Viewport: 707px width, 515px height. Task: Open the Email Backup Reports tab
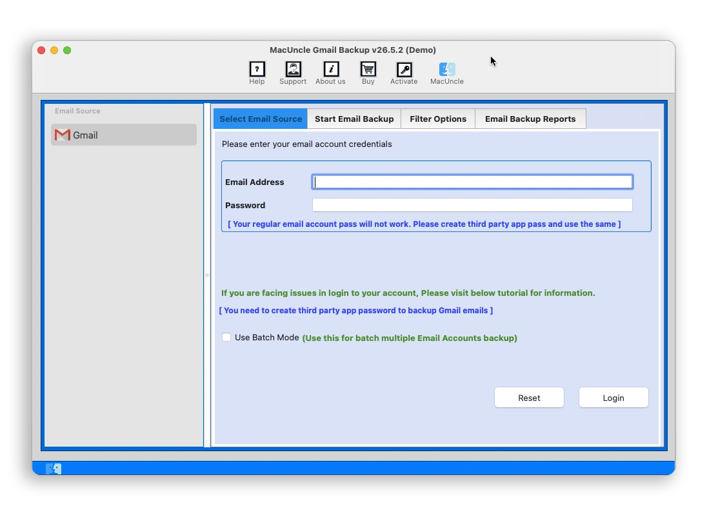click(x=530, y=119)
